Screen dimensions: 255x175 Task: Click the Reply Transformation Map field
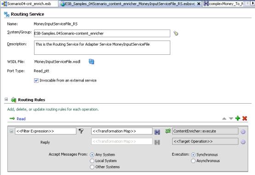[122, 141]
